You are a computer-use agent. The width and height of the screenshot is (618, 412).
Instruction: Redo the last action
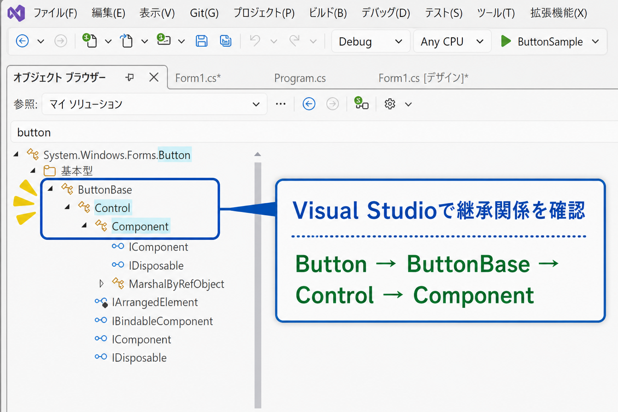point(295,41)
